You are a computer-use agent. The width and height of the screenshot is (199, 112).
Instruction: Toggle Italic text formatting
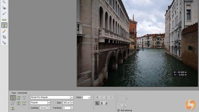pyautogui.click(x=102, y=97)
